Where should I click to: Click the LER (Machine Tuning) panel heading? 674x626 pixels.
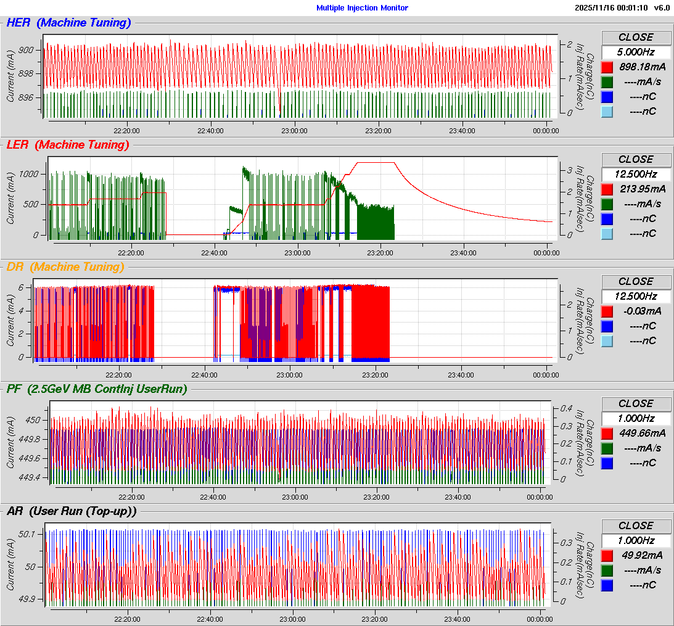coord(68,145)
